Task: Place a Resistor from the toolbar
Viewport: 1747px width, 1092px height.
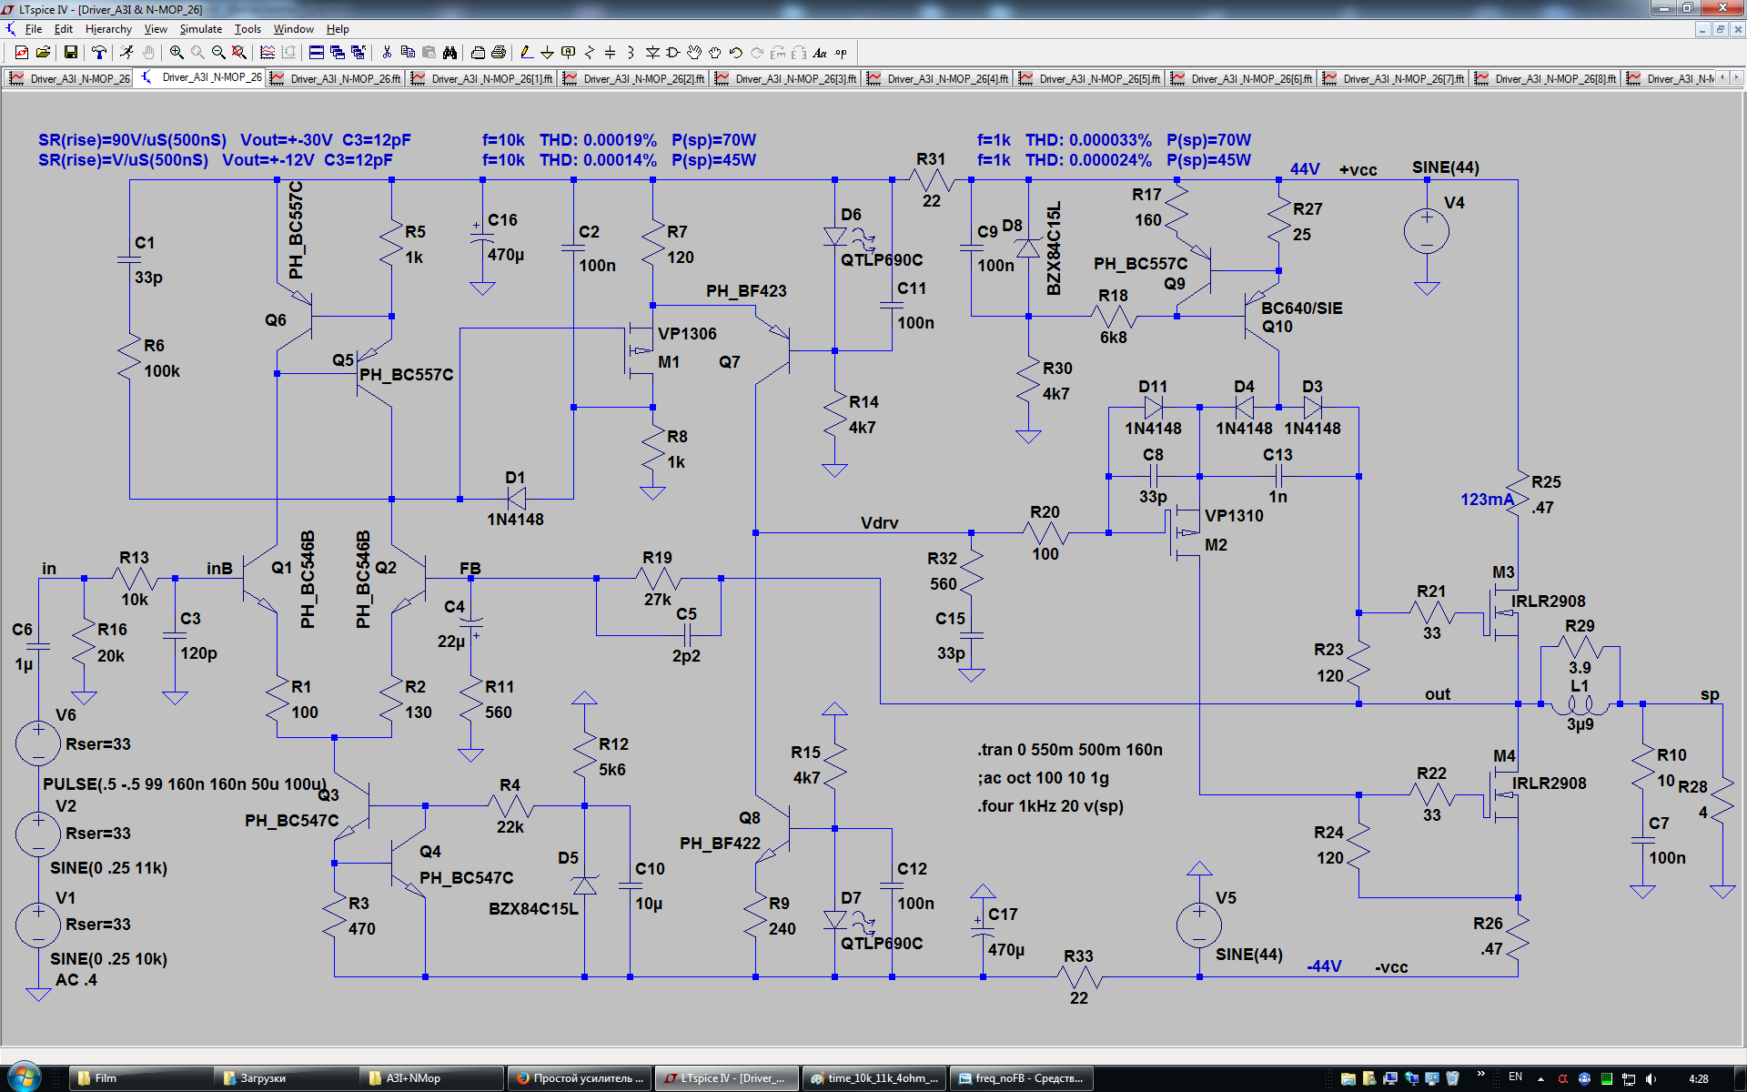Action: pyautogui.click(x=590, y=53)
